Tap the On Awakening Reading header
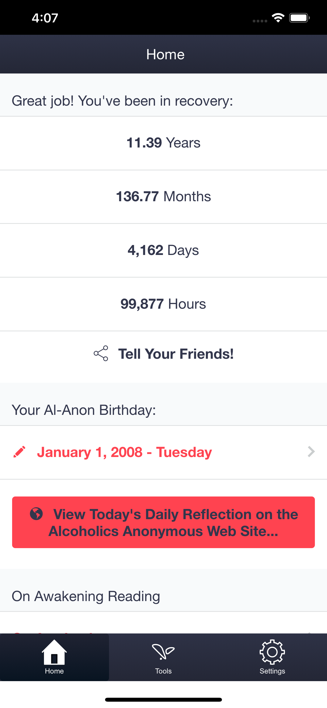This screenshot has width=327, height=708. coord(86,596)
